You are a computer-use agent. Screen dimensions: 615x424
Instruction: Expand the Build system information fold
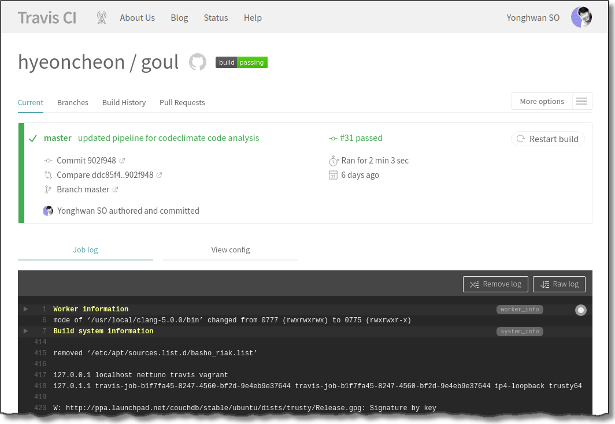coord(26,331)
